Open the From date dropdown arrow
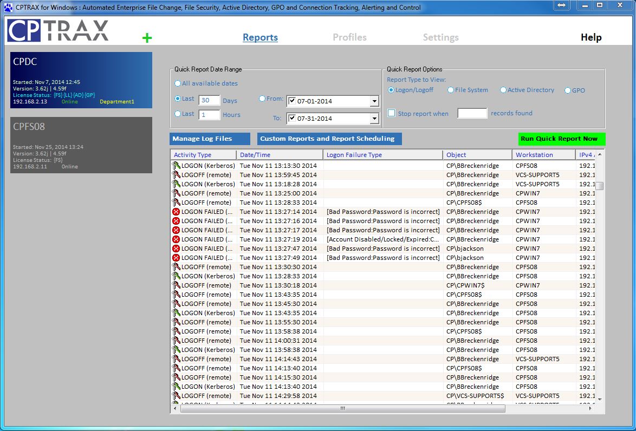The height and width of the screenshot is (431, 636). tap(374, 101)
